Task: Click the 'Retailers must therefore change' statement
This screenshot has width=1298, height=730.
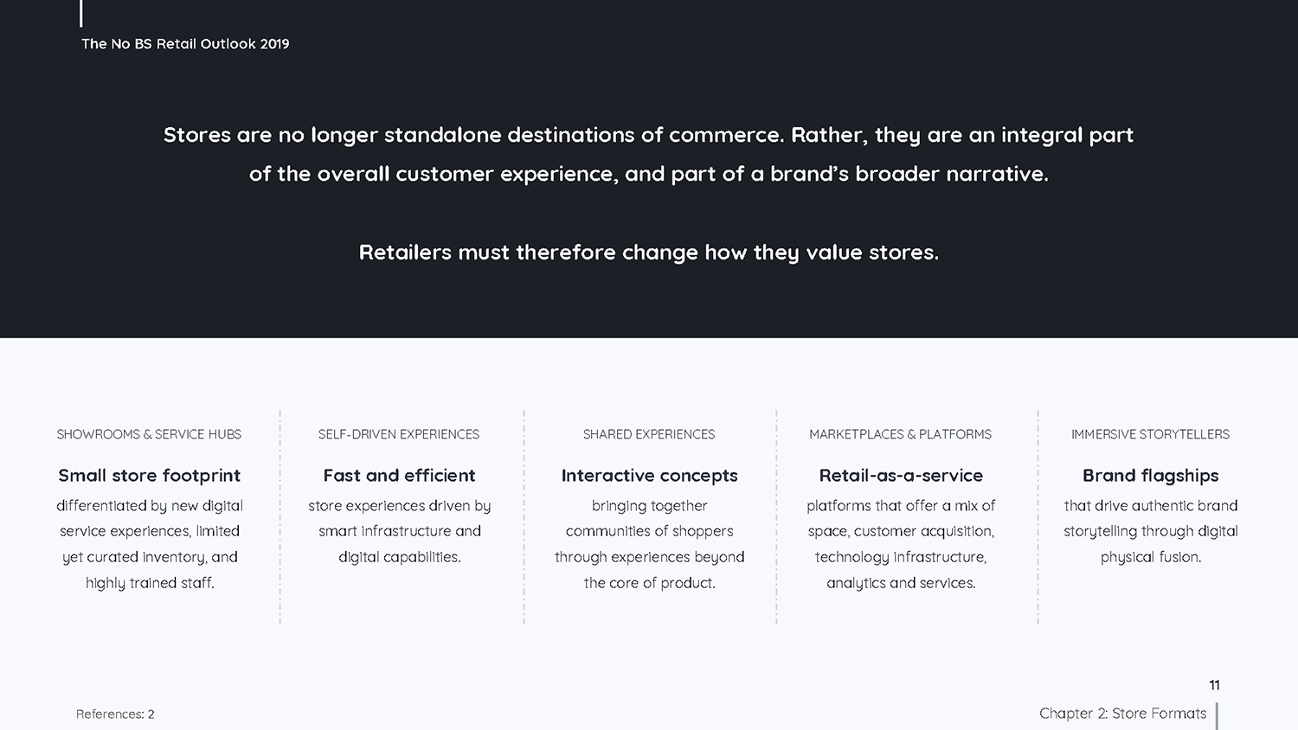Action: pyautogui.click(x=649, y=253)
